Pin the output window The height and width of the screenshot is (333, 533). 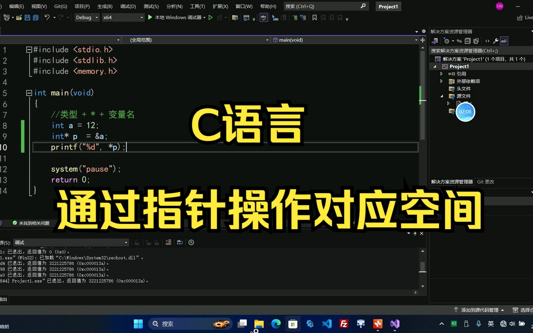pyautogui.click(x=415, y=233)
